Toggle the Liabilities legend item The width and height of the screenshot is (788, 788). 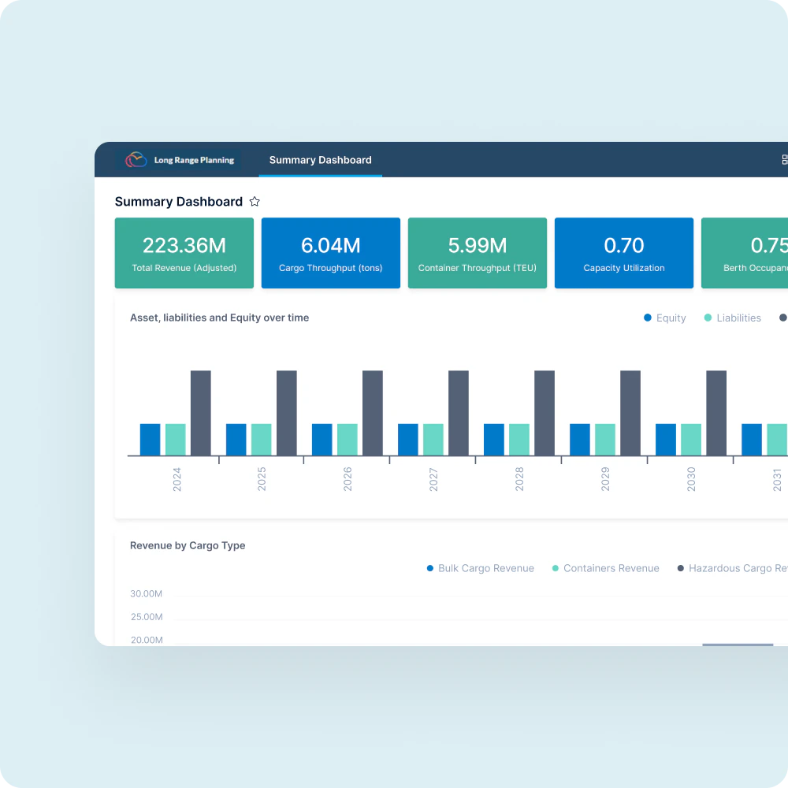pos(732,318)
